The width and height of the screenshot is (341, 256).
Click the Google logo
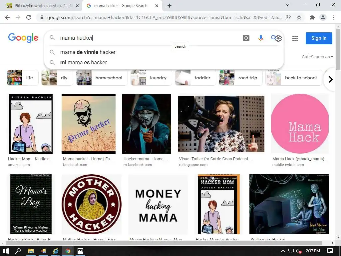(x=23, y=38)
